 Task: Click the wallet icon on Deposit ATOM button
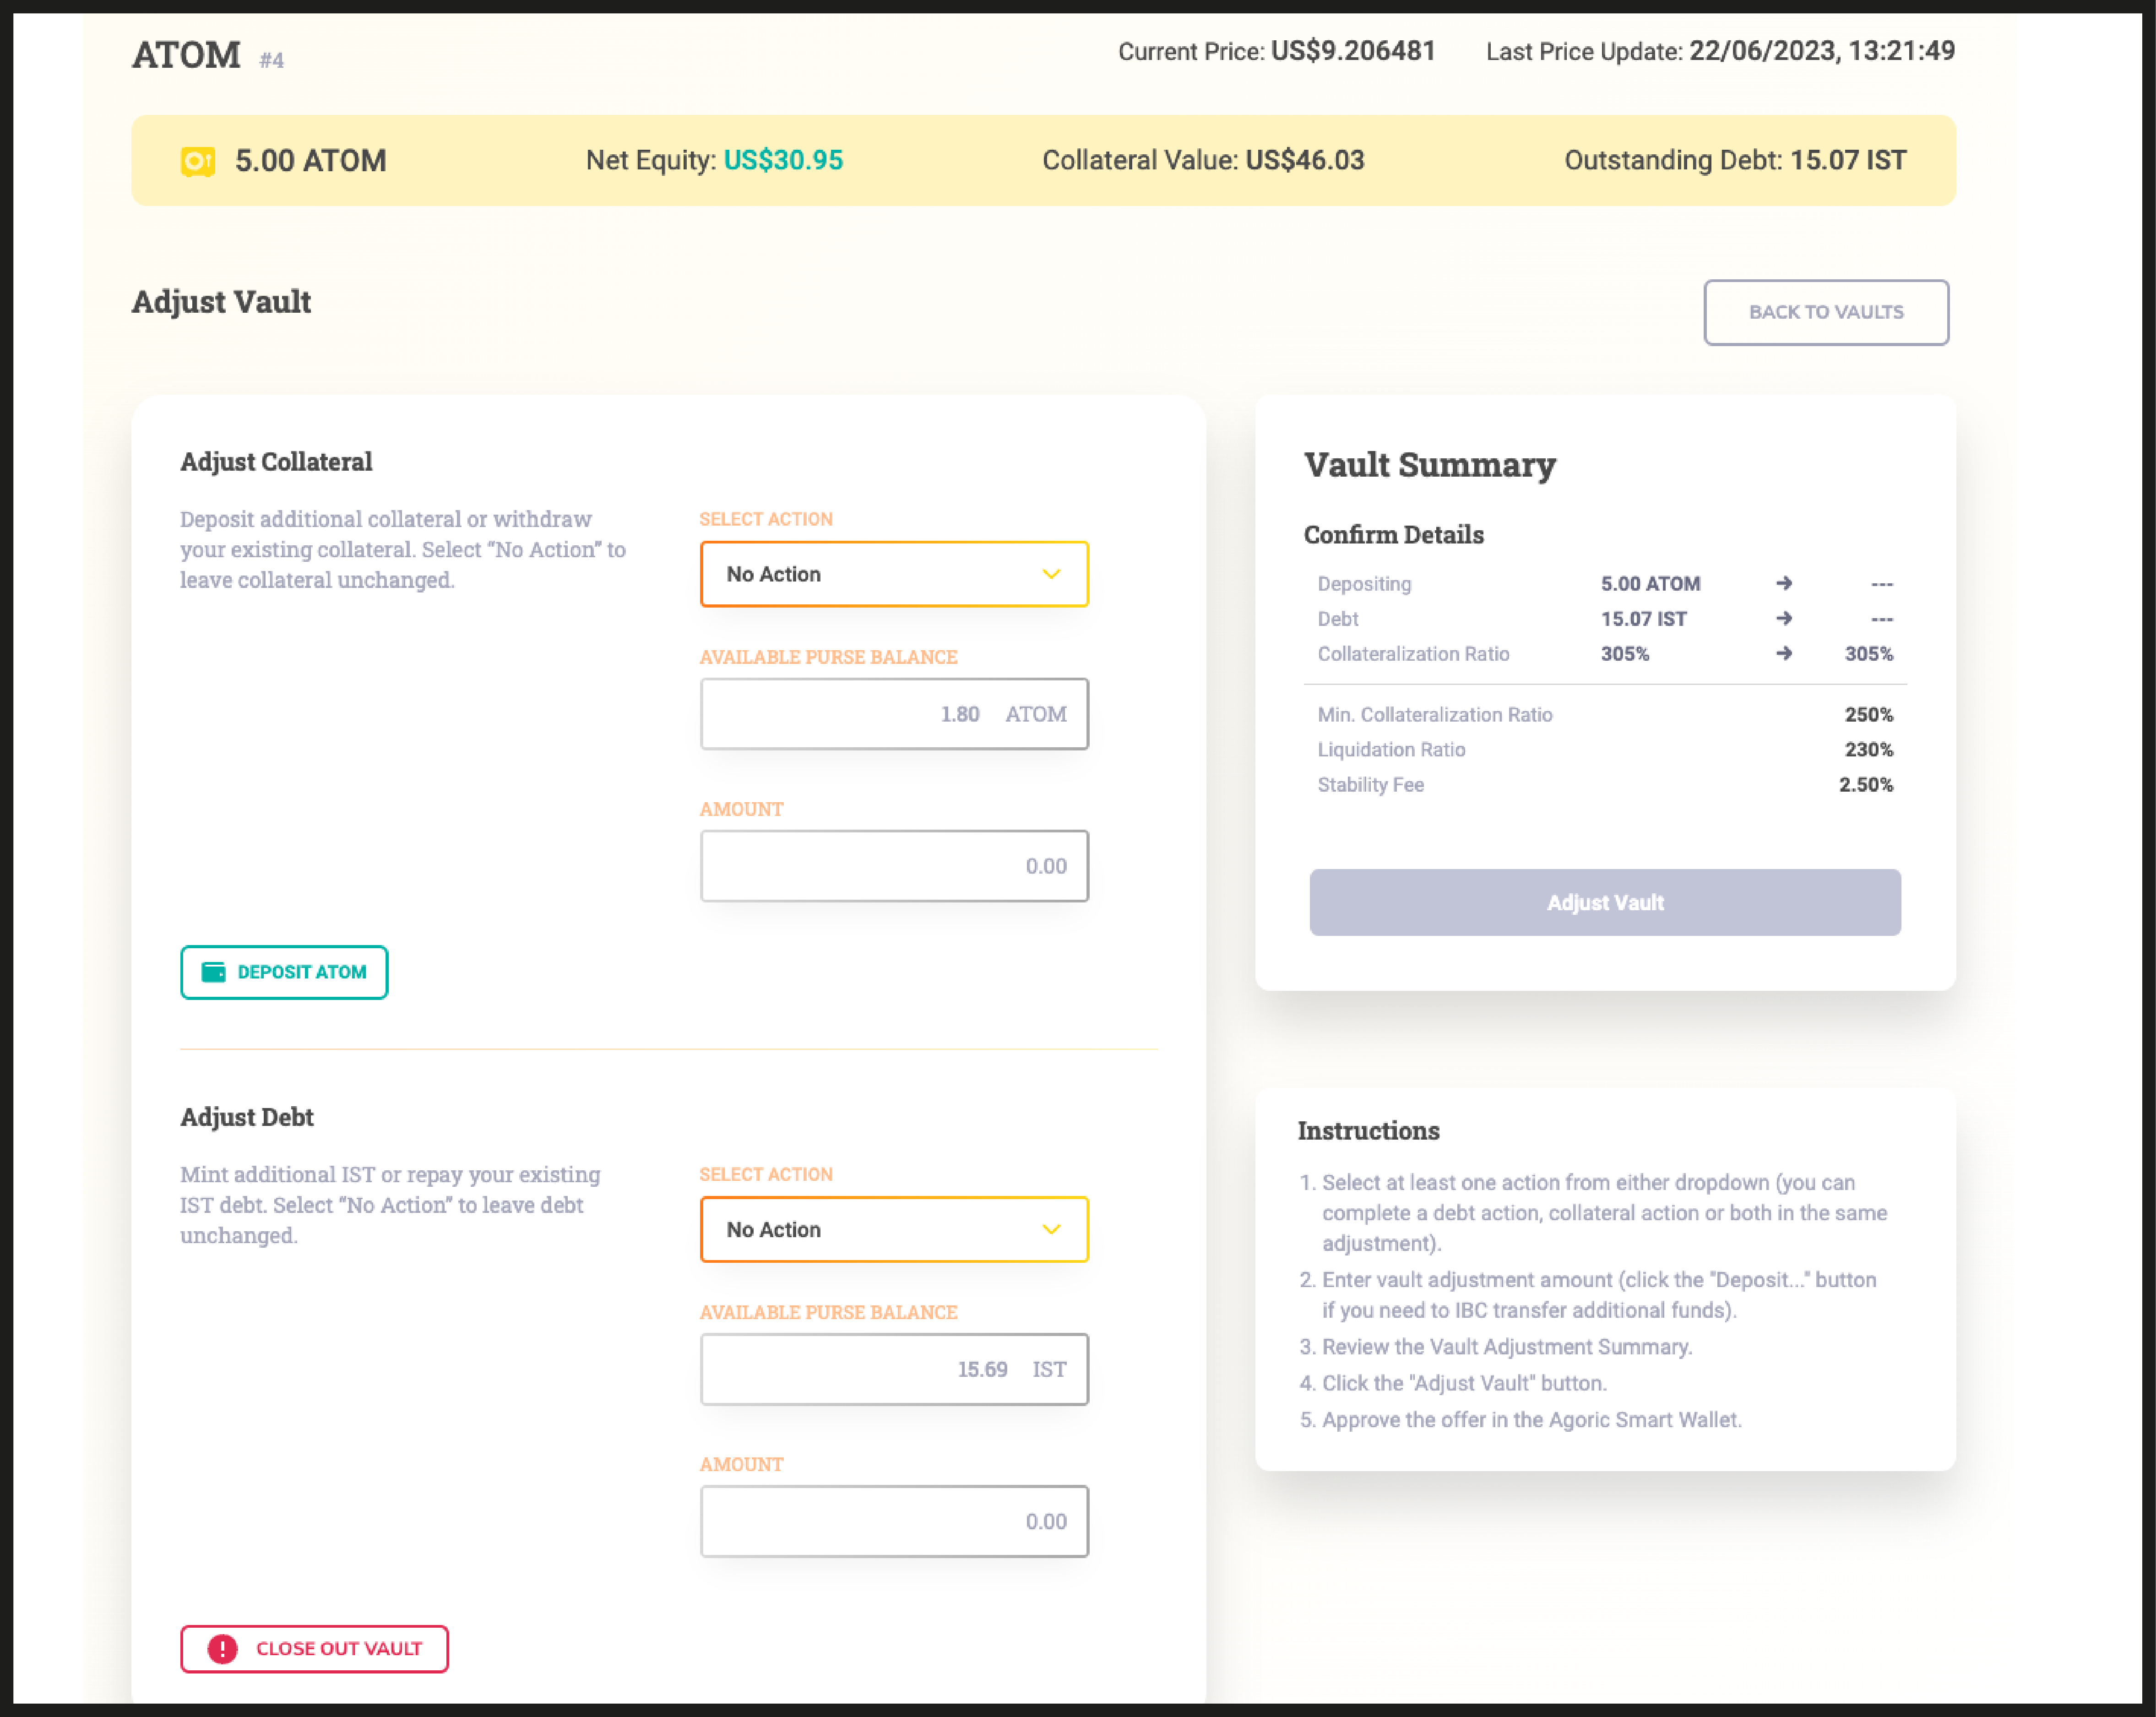point(214,972)
